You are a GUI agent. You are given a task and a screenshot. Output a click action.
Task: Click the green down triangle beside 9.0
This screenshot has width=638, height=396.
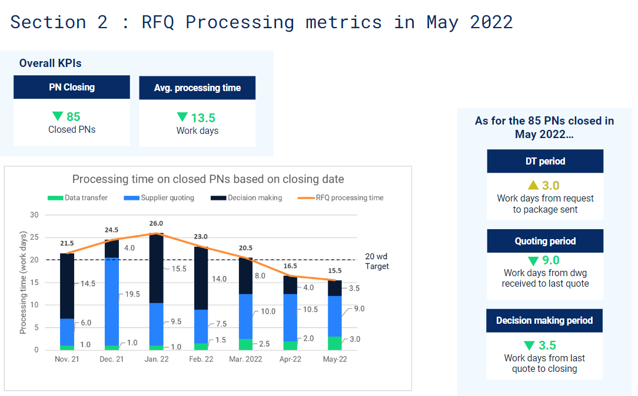coord(533,261)
